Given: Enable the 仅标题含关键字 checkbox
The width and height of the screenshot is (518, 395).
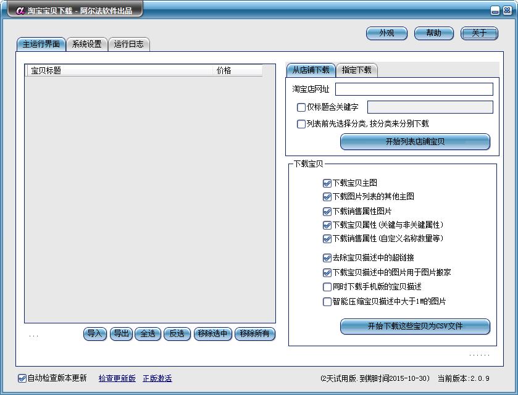Looking at the screenshot, I should 301,107.
